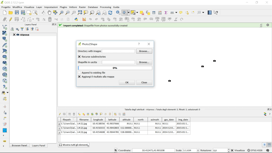272x153 pixels.
Task: Click Browse next to Directory with images
Action: [x=144, y=51]
